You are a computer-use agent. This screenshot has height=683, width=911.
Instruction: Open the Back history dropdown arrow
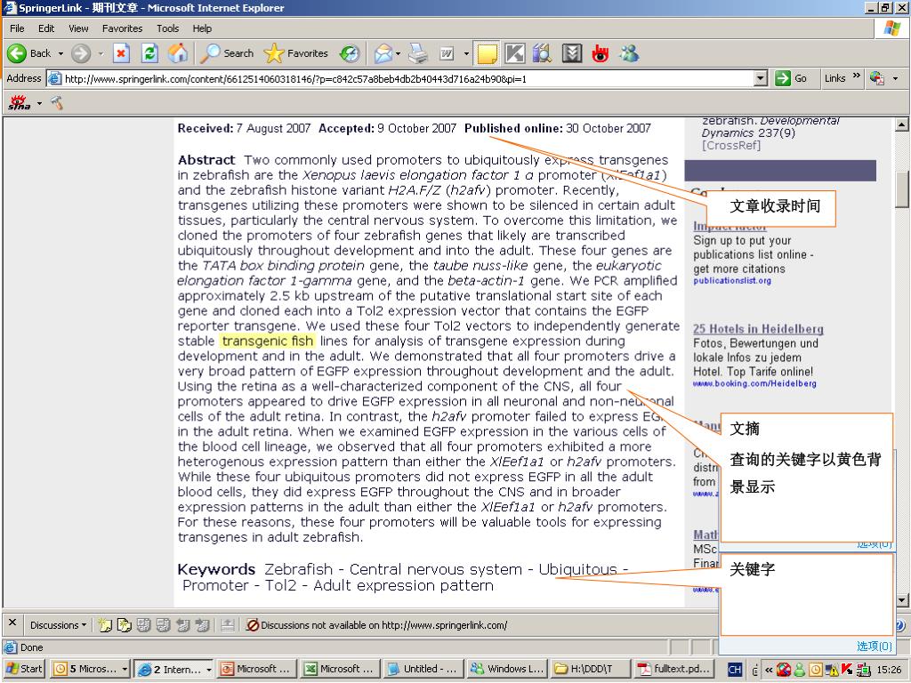(60, 53)
